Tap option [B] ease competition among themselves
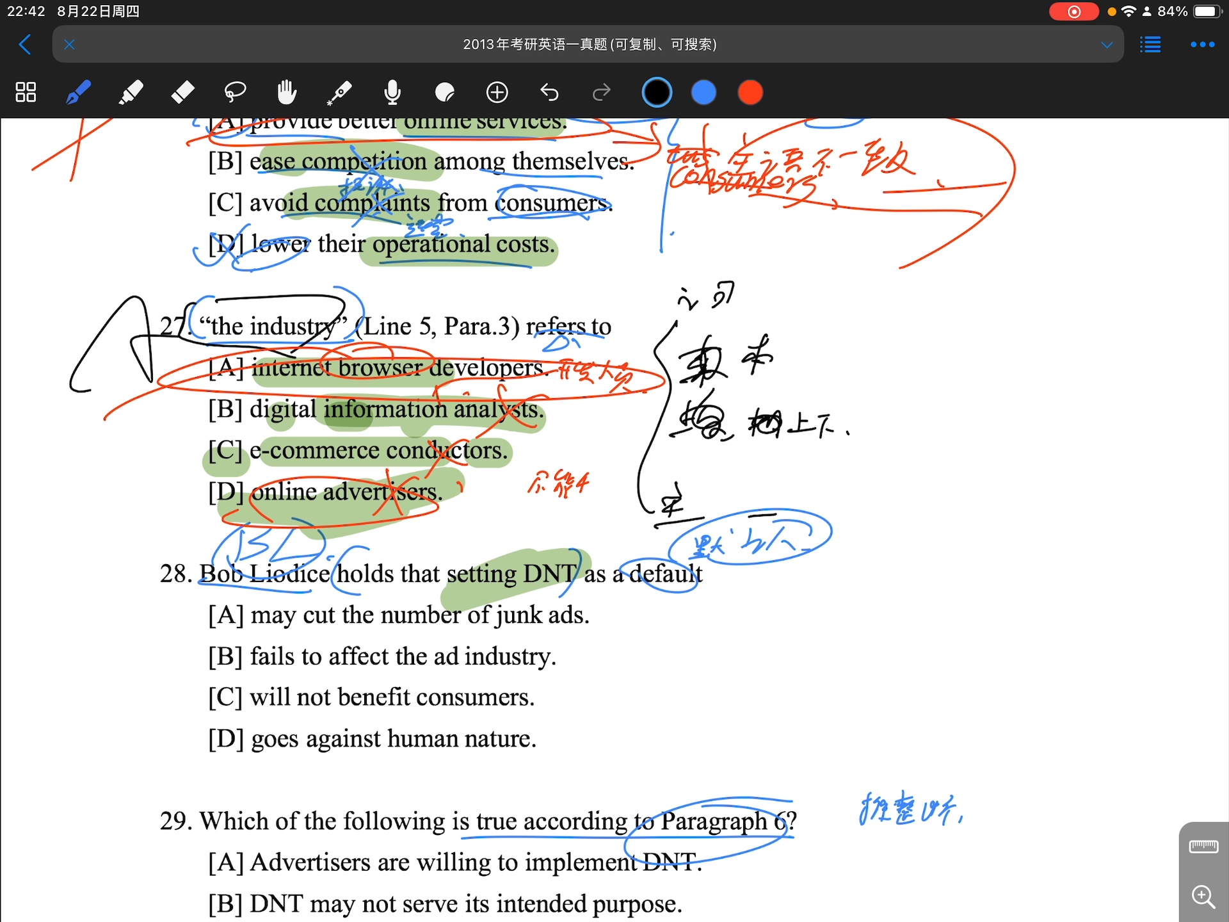 [421, 161]
